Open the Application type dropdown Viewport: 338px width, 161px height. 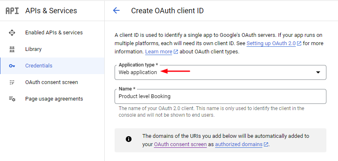(x=221, y=72)
